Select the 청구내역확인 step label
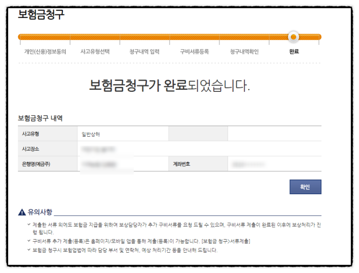The height and width of the screenshot is (273, 359). click(x=244, y=52)
